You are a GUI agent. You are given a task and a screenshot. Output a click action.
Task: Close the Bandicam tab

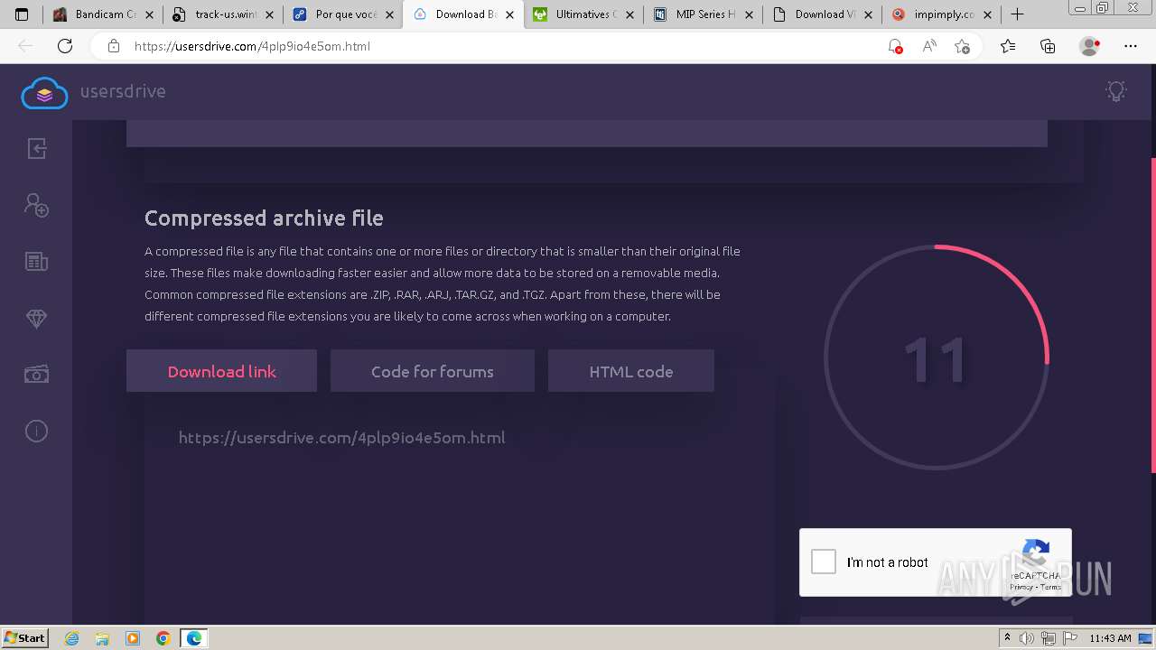coord(150,14)
